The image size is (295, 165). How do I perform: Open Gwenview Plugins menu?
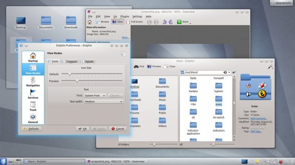pyautogui.click(x=125, y=16)
